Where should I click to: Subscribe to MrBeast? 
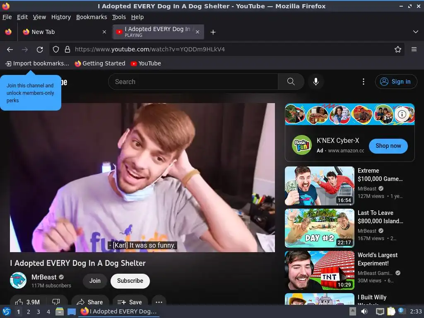point(130,281)
